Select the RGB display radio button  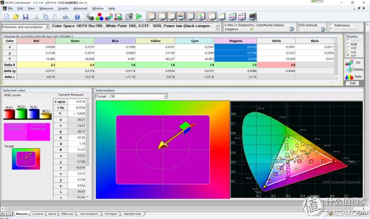click(x=348, y=44)
